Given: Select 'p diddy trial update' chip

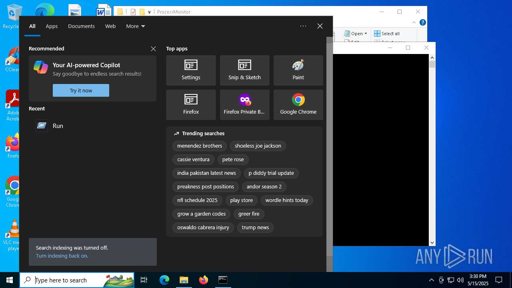Looking at the screenshot, I should point(271,173).
